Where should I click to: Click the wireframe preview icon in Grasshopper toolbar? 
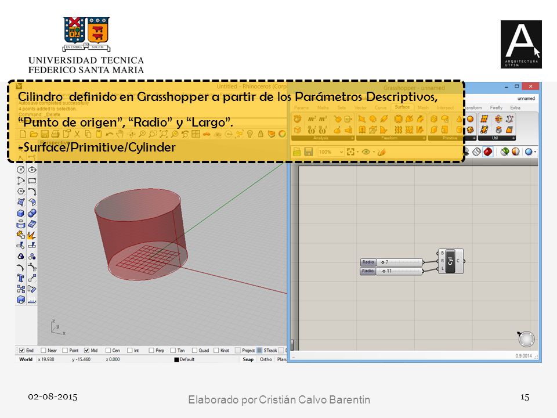click(x=477, y=152)
